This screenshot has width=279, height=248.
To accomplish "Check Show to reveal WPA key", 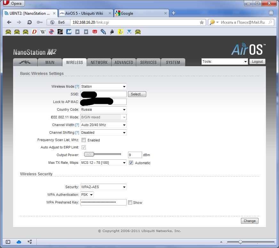I will point(130,203).
